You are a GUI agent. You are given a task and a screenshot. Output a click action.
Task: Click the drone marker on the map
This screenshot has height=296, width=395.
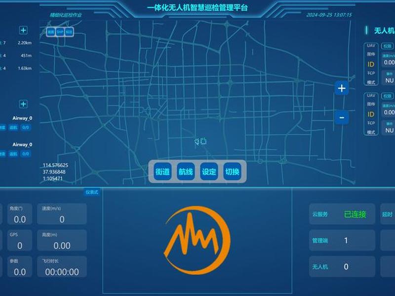coord(200,142)
